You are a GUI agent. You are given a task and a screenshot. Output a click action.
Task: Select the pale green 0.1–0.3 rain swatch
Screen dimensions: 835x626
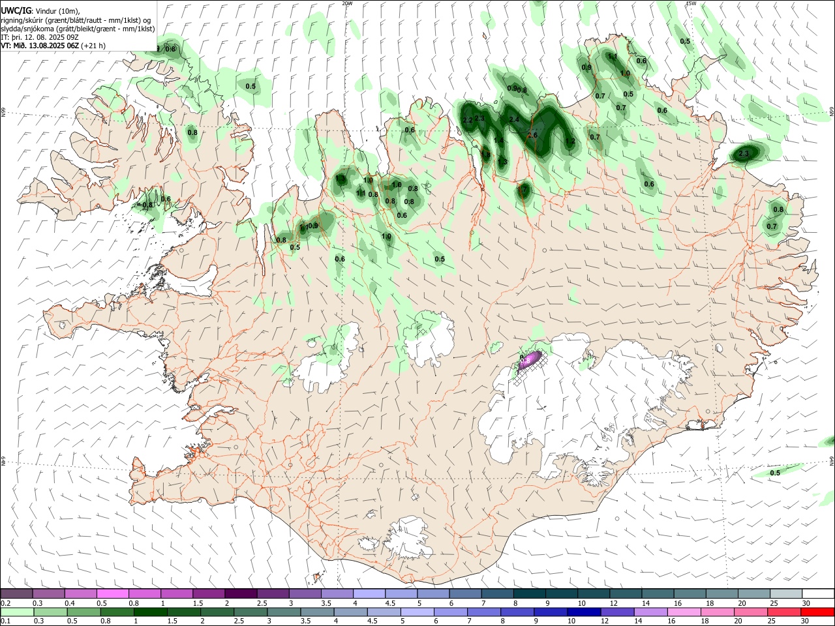[16, 612]
